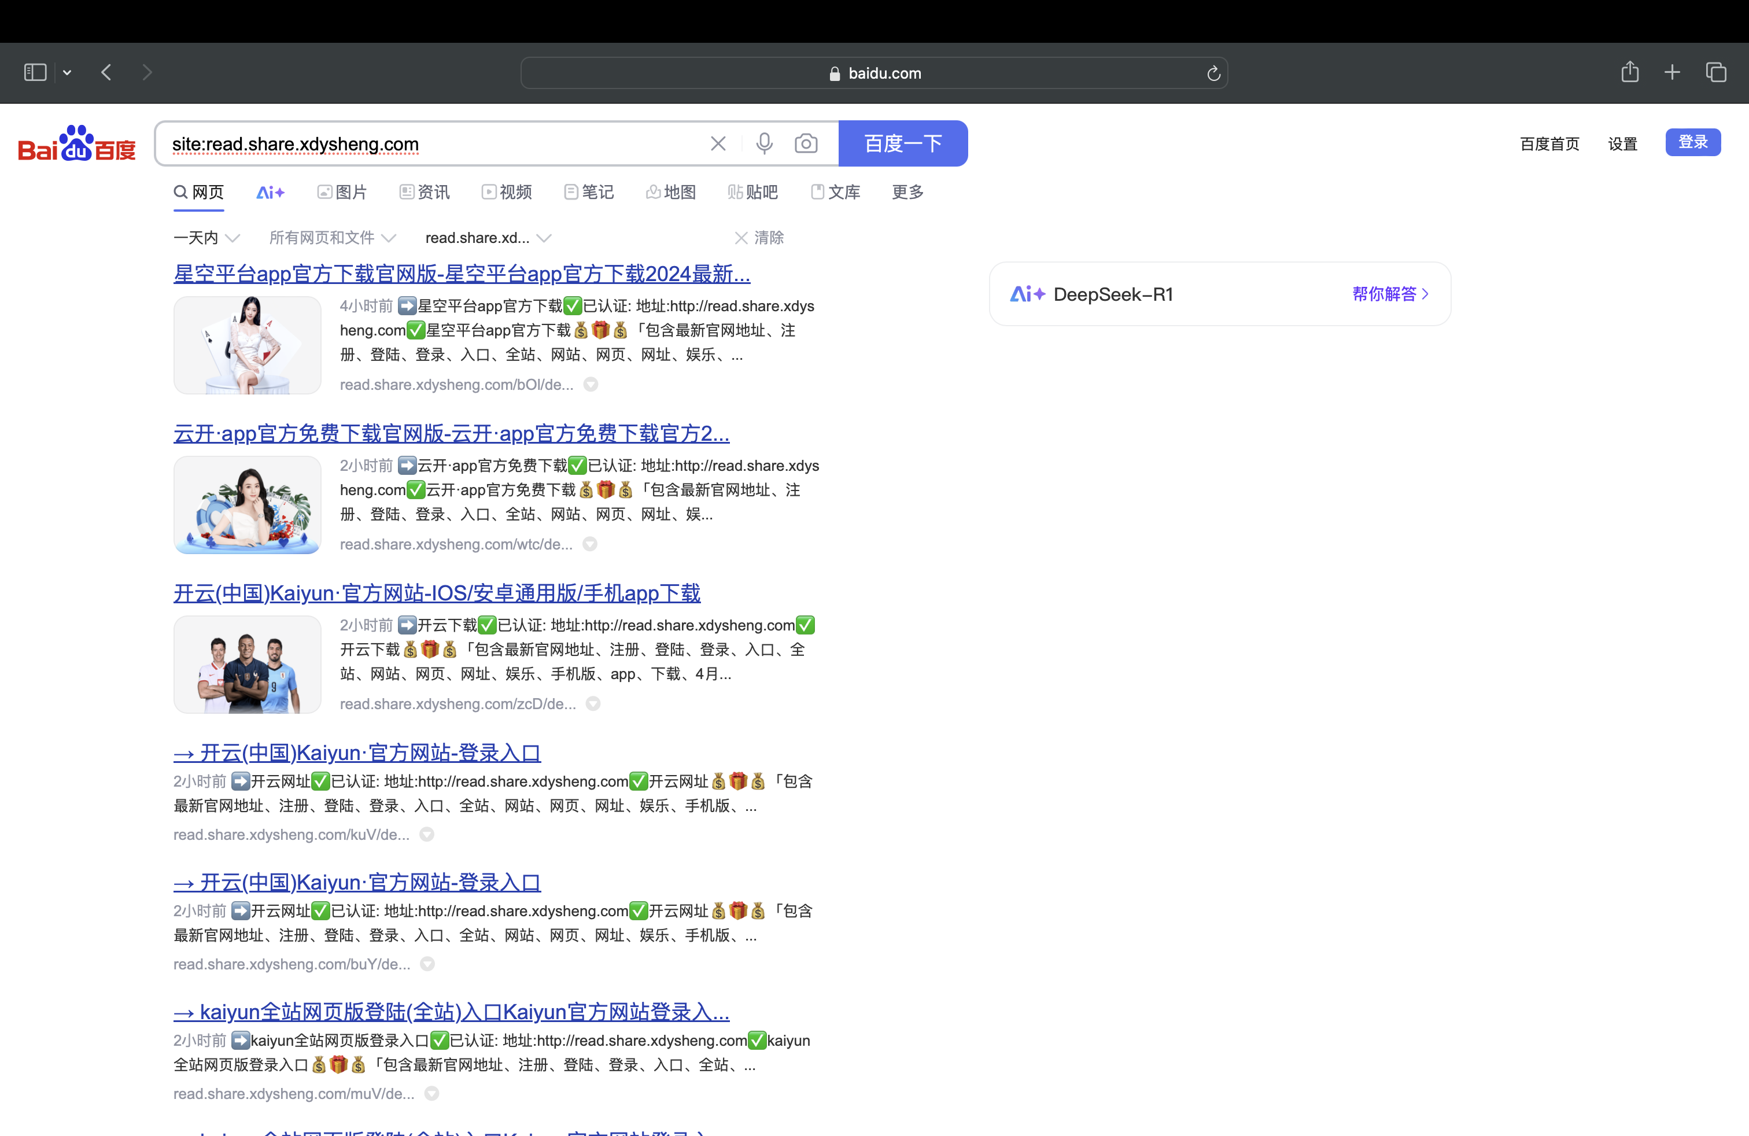Image resolution: width=1749 pixels, height=1136 pixels.
Task: Expand the 一天内 time filter
Action: coord(206,238)
